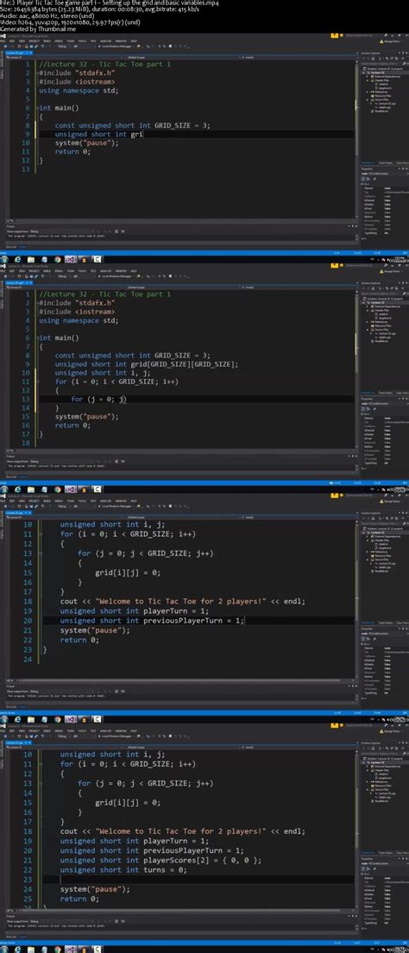Collapse 'int main()' outline toggle in 'gri' frame
Image resolution: width=409 pixels, height=953 pixels.
tap(38, 108)
